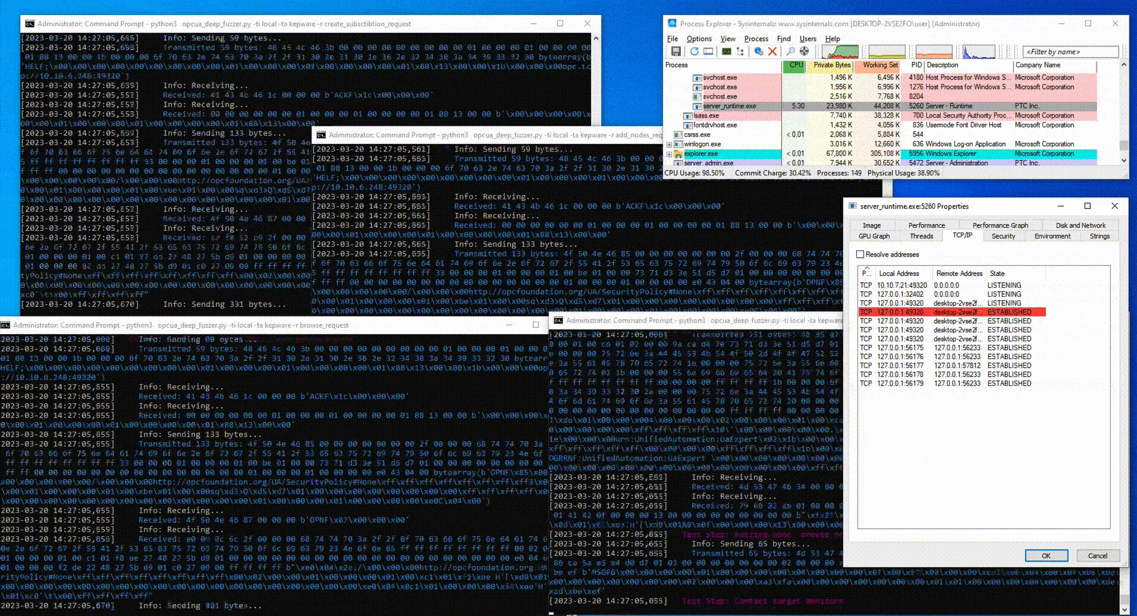Click OK in the server_runtime Properties dialog

(1046, 555)
